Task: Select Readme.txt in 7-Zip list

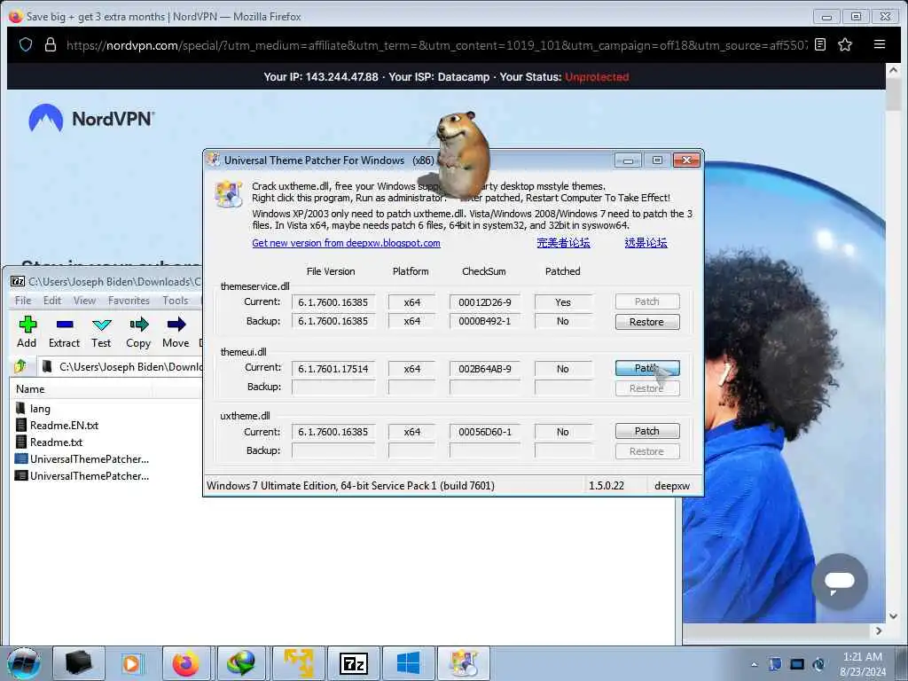Action: [x=49, y=442]
